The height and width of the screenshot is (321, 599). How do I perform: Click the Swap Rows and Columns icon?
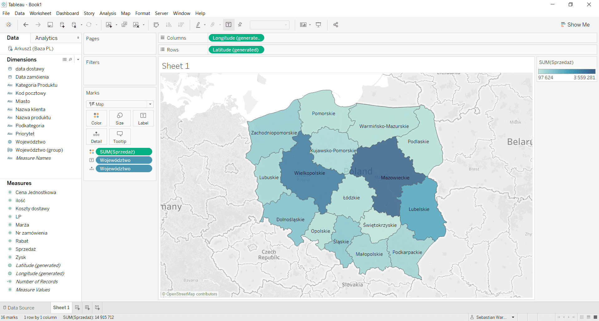[156, 25]
